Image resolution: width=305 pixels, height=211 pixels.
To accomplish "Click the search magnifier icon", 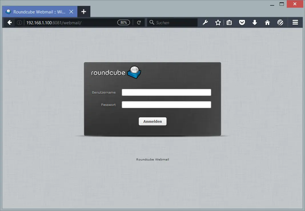I will pos(152,23).
